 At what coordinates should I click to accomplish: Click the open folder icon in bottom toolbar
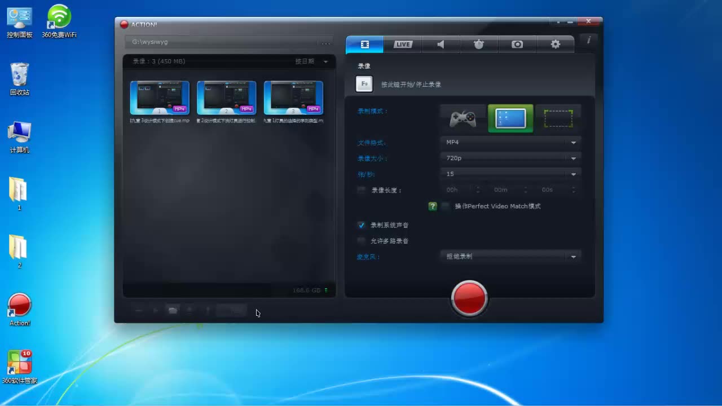[173, 310]
